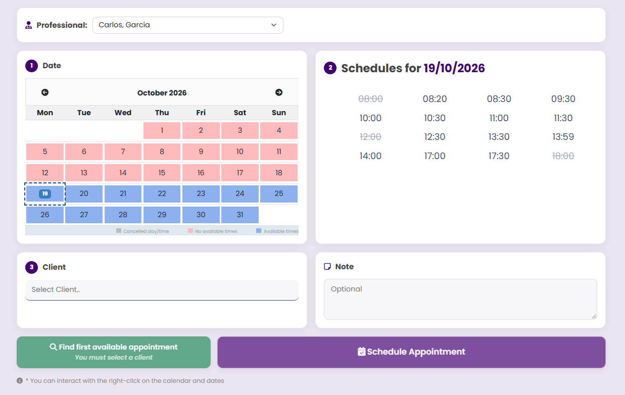Click the struck-through 08:00 slot

370,99
